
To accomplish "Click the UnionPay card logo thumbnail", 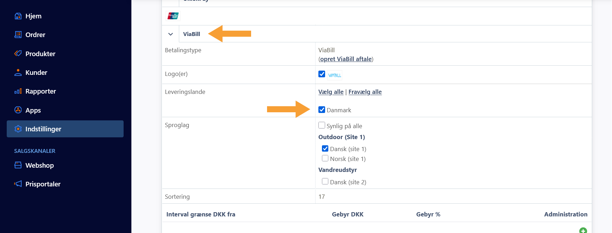I will click(x=173, y=16).
